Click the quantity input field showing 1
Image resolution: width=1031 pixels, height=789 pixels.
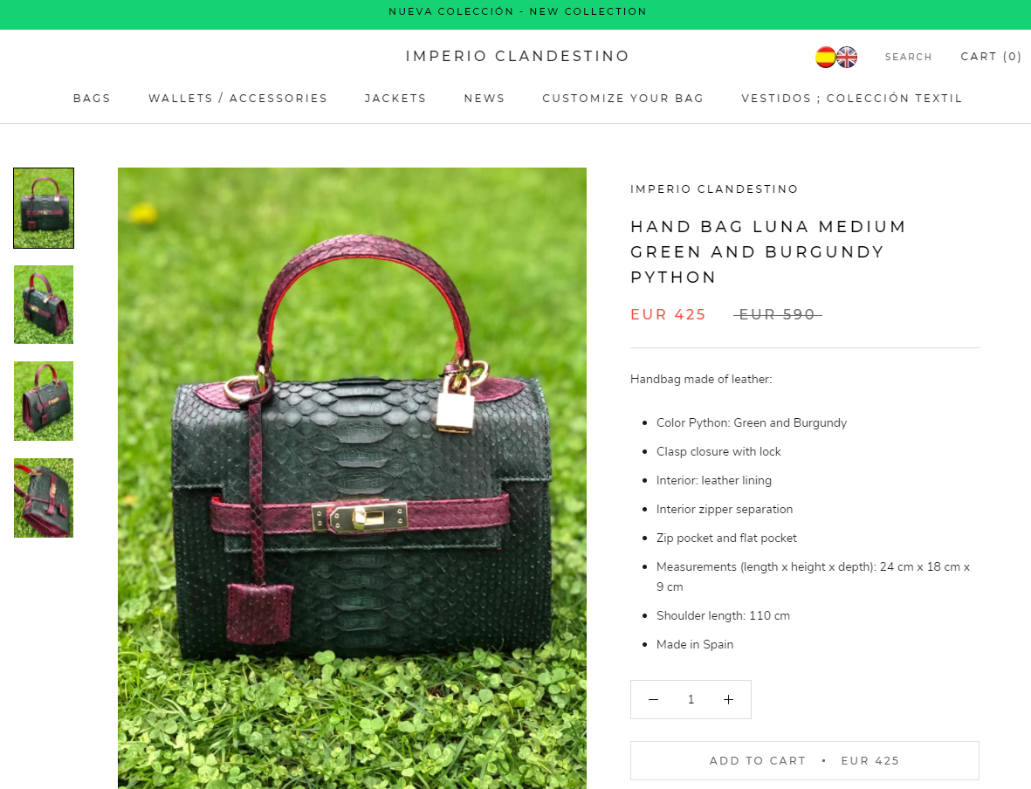click(x=691, y=700)
